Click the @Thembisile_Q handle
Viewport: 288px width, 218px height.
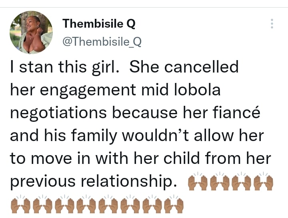pos(102,42)
